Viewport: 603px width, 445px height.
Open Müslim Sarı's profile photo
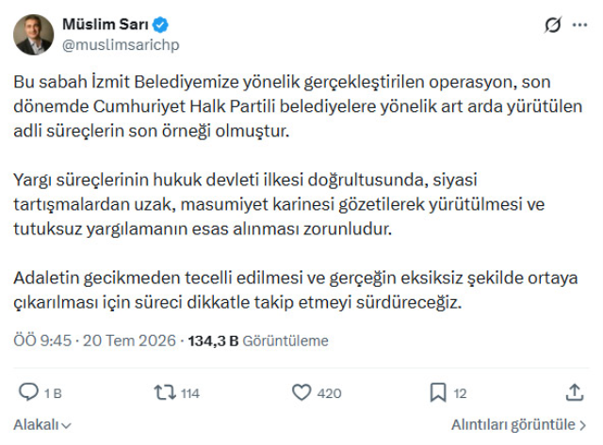34,35
